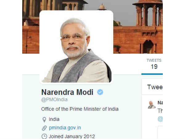Click the tweet count number 19

coord(154,67)
